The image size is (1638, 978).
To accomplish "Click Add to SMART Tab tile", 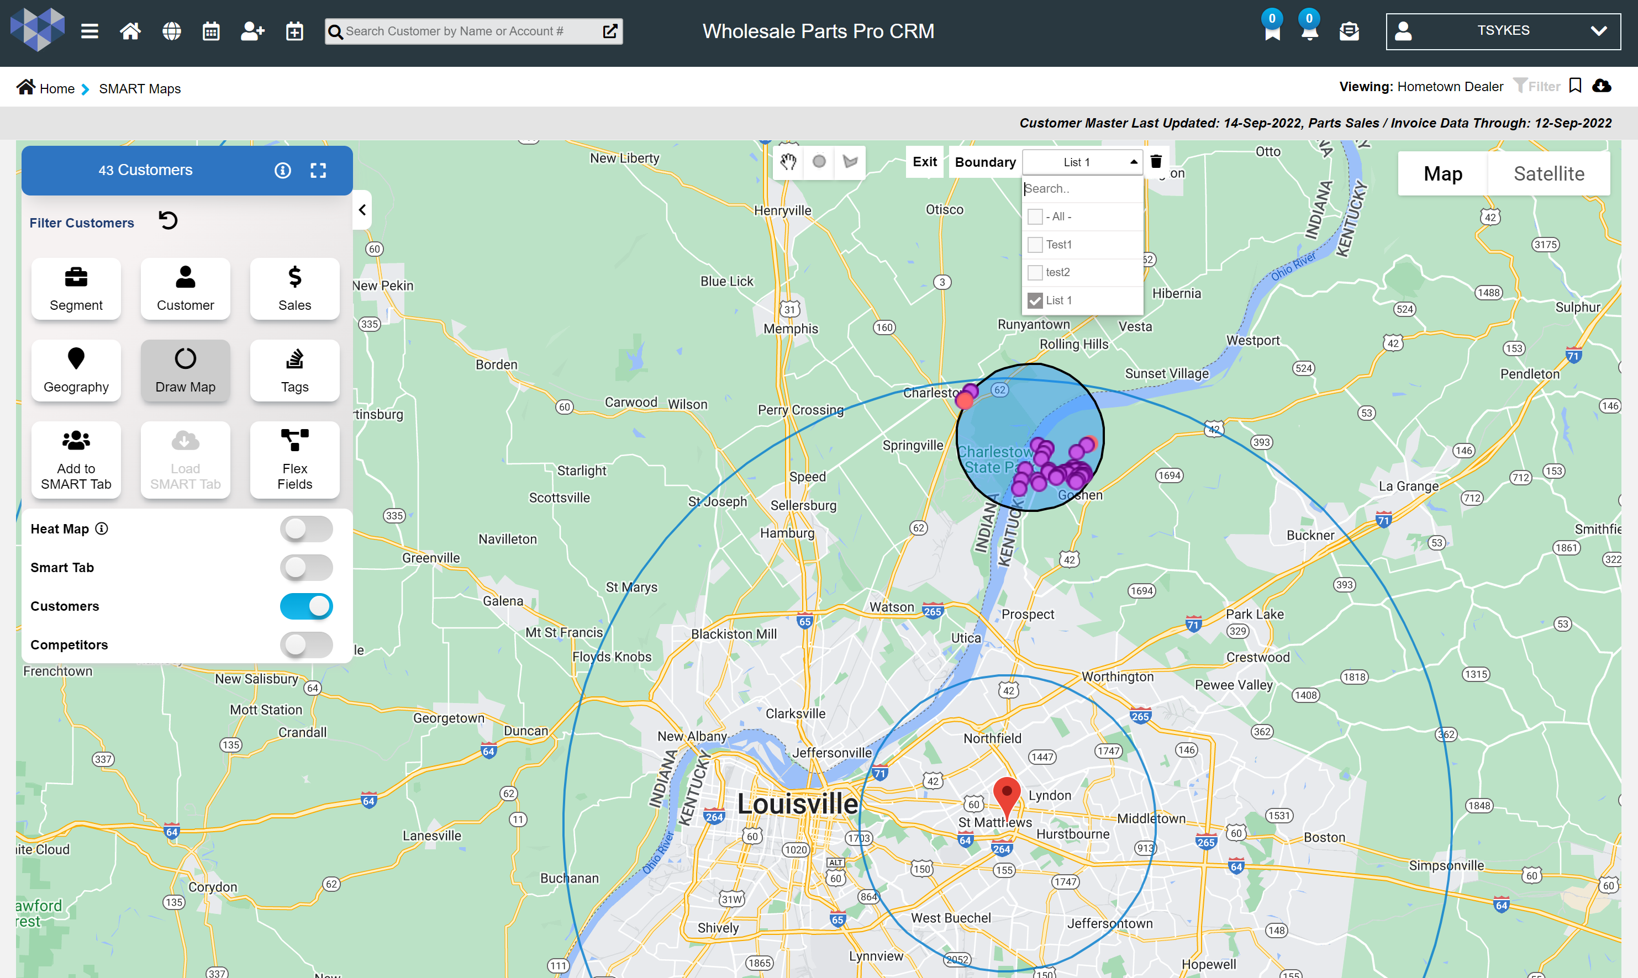I will pos(76,459).
